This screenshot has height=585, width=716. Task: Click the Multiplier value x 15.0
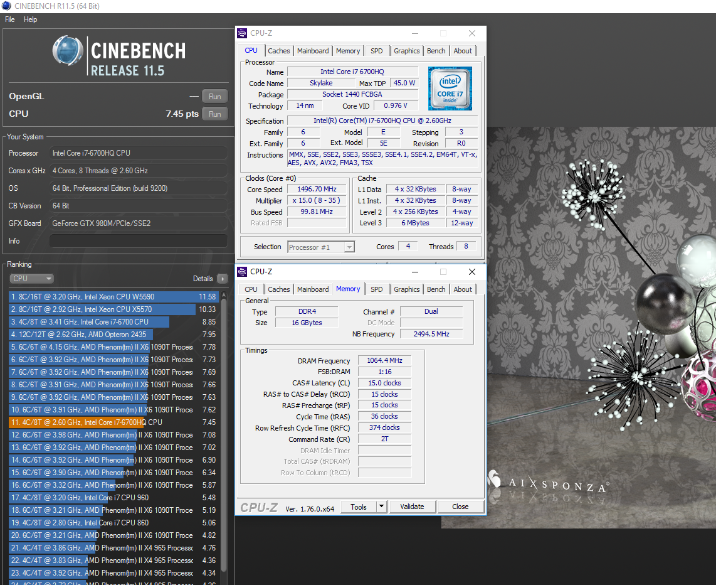(x=317, y=201)
